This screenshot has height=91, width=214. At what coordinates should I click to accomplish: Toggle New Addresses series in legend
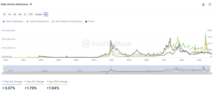point(13,21)
